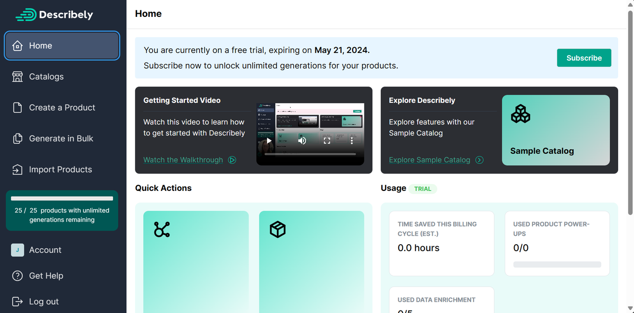Click the TRIAL badge beside Usage
Viewport: 634px width, 313px height.
pos(423,188)
